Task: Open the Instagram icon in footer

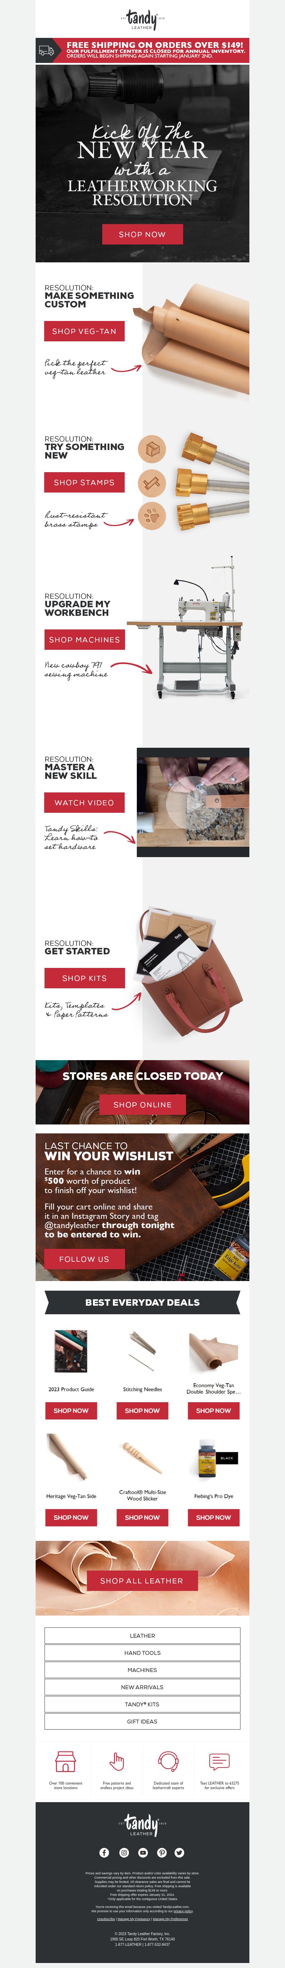Action: (x=124, y=1853)
